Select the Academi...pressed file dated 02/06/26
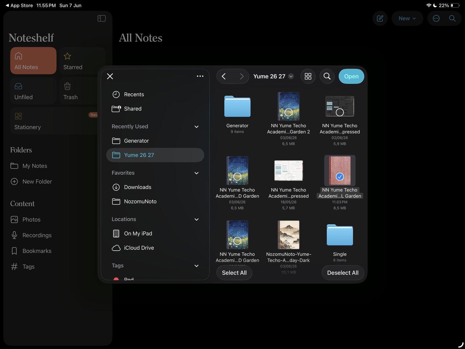Image resolution: width=465 pixels, height=349 pixels. pos(340,112)
